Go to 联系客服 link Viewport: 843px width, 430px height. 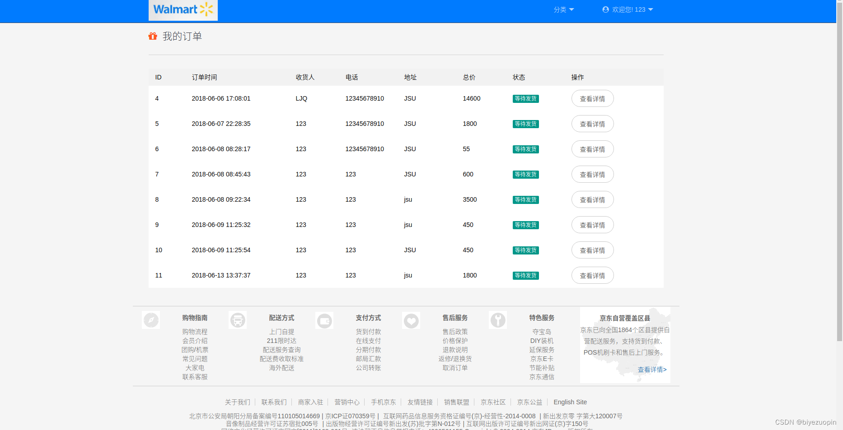pyautogui.click(x=195, y=377)
